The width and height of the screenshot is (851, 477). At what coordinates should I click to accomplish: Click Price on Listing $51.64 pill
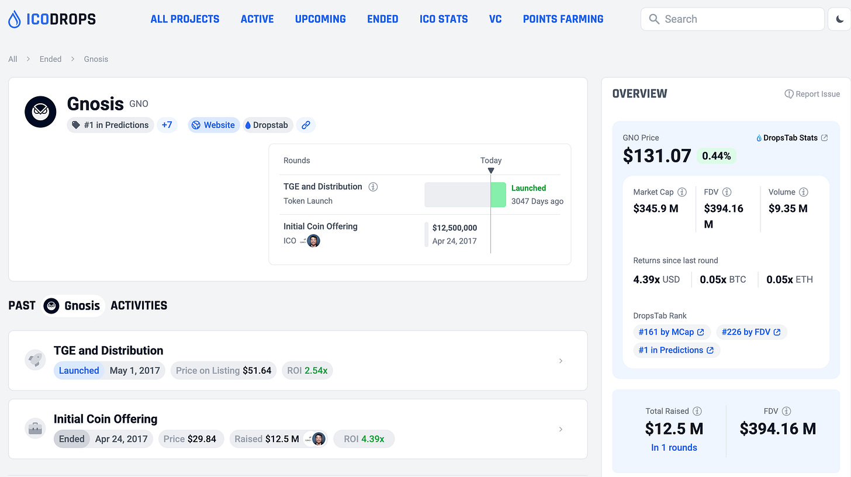point(224,371)
